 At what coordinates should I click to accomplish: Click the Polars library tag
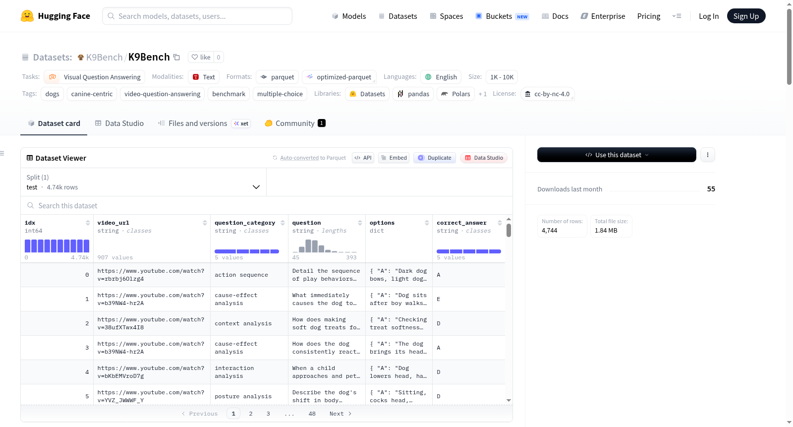coord(455,94)
